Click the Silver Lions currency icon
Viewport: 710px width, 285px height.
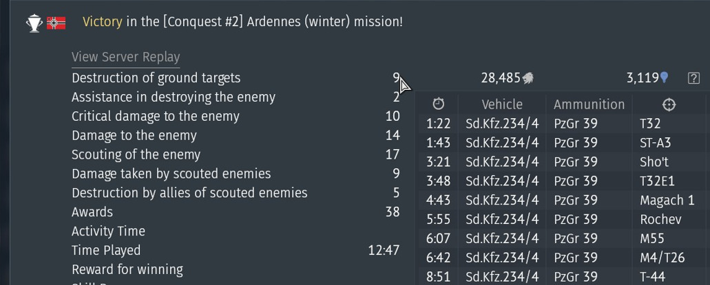528,78
